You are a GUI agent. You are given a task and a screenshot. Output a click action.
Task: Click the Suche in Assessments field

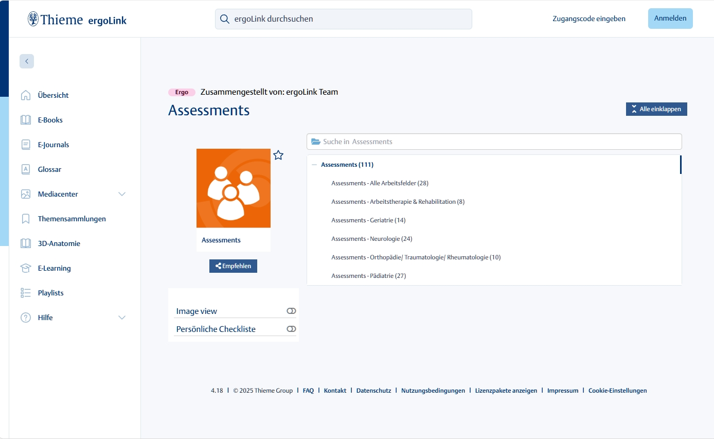[x=494, y=142]
